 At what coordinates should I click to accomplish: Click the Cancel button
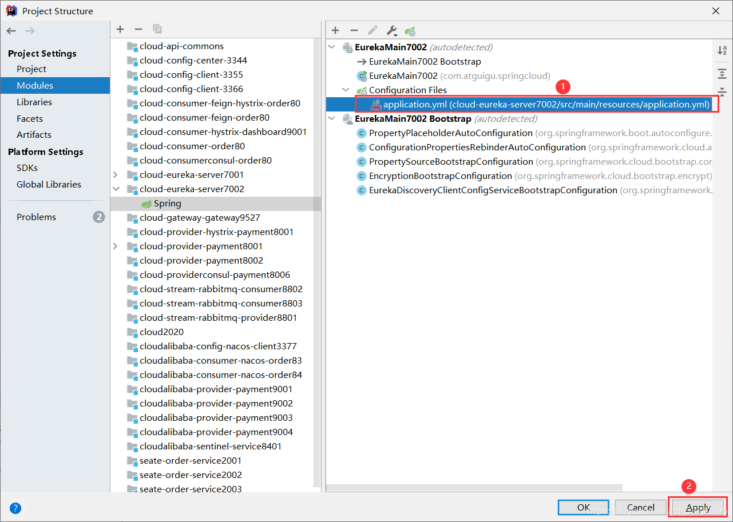click(x=640, y=508)
